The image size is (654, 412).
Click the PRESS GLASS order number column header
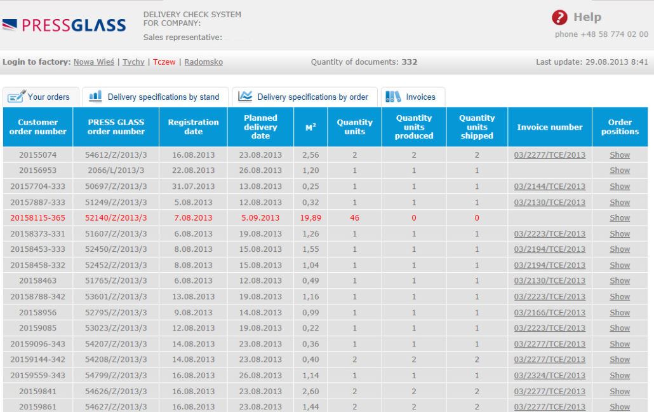(x=116, y=127)
